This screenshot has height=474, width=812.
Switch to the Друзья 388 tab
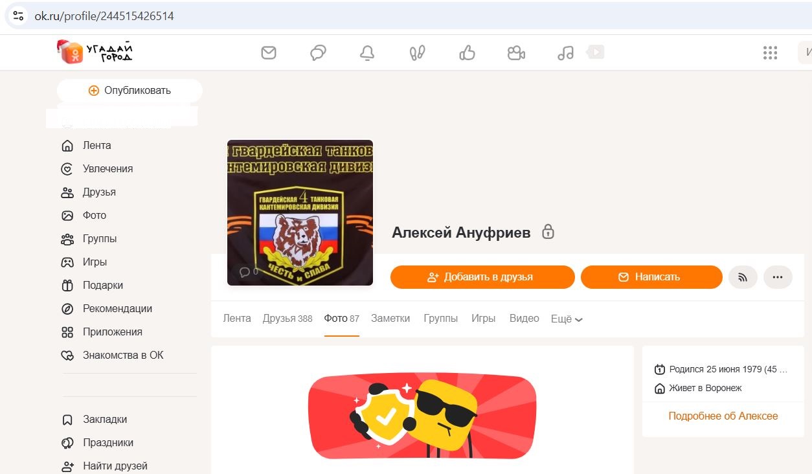tap(288, 319)
